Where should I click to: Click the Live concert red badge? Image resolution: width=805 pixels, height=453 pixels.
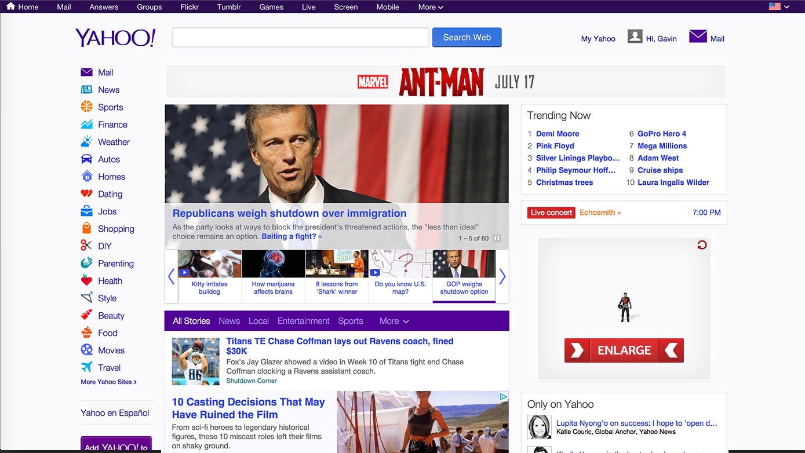551,213
